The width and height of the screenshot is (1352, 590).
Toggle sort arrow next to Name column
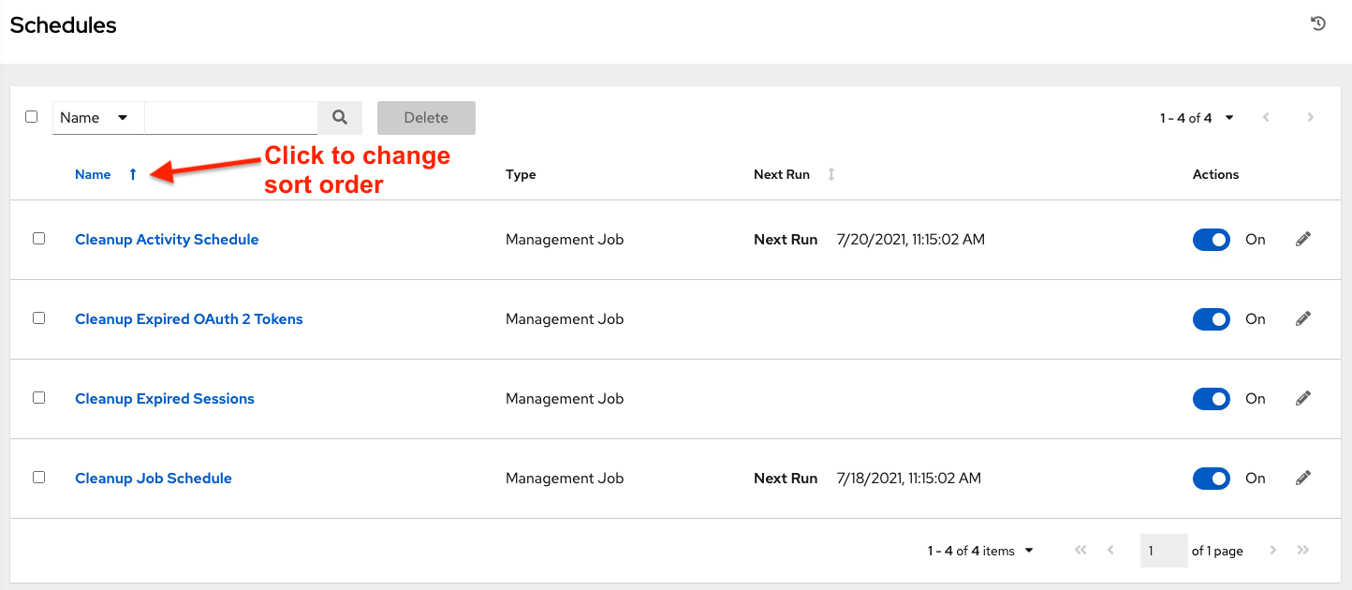click(133, 175)
